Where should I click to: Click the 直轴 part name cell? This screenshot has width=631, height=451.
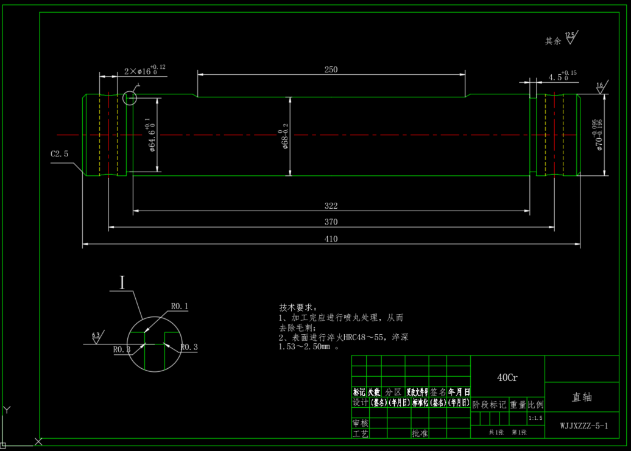point(582,397)
